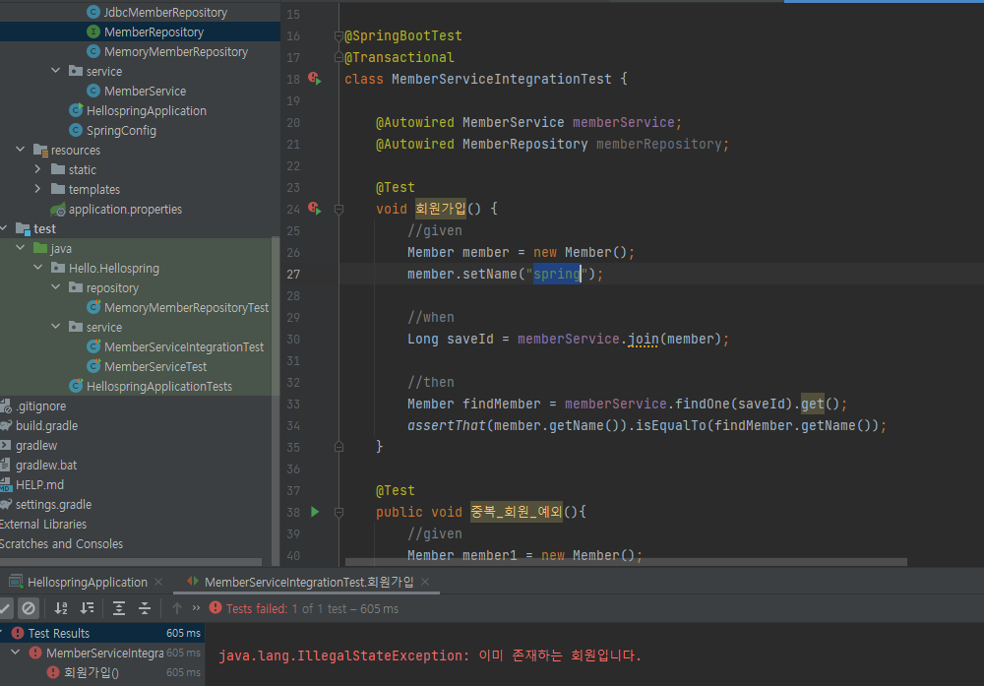
Task: Open MemberService class file
Action: [136, 91]
